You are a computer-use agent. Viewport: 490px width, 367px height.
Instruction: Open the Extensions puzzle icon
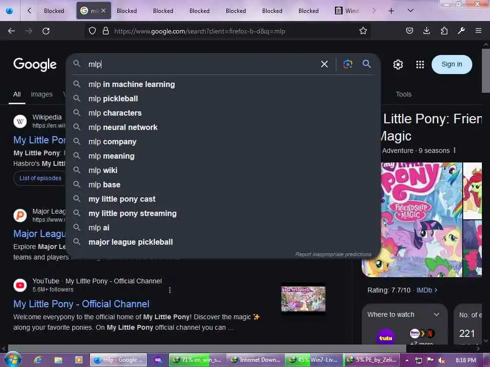pyautogui.click(x=444, y=31)
